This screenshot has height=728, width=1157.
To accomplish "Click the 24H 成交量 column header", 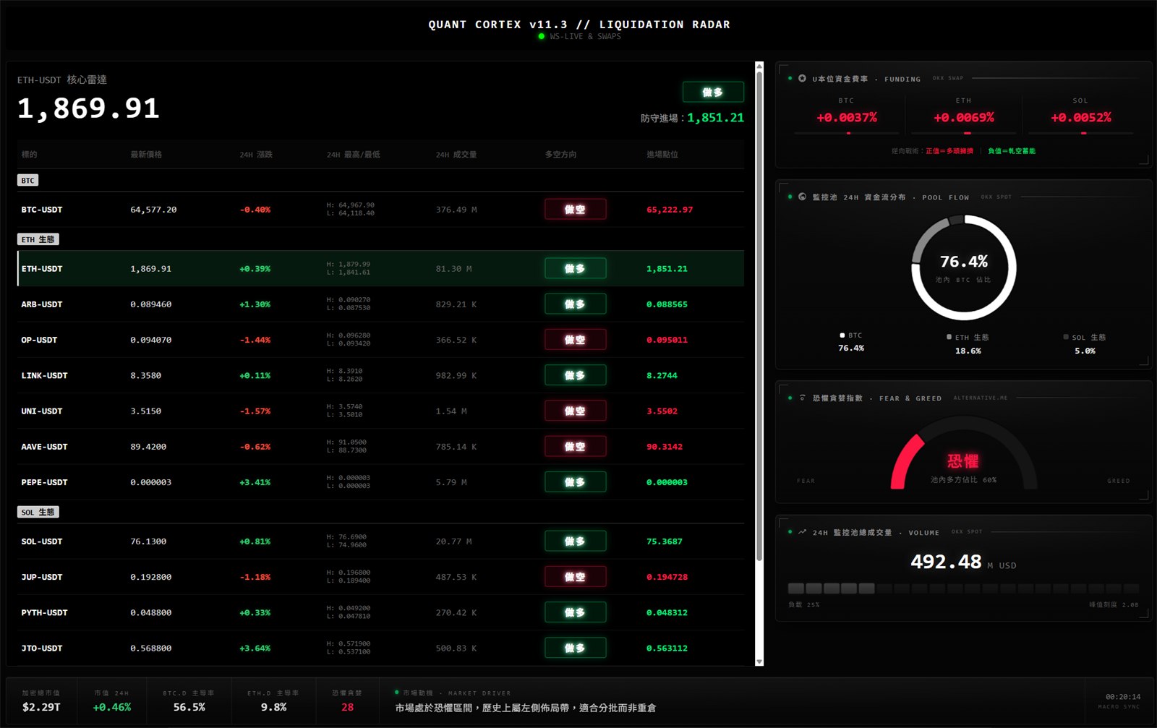I will point(456,155).
